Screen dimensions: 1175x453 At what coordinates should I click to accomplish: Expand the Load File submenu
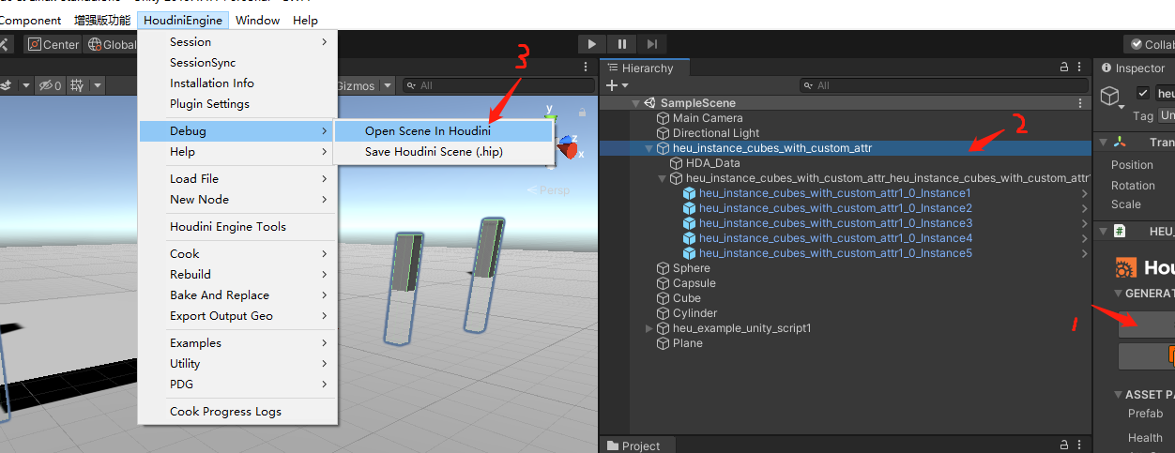coord(237,179)
